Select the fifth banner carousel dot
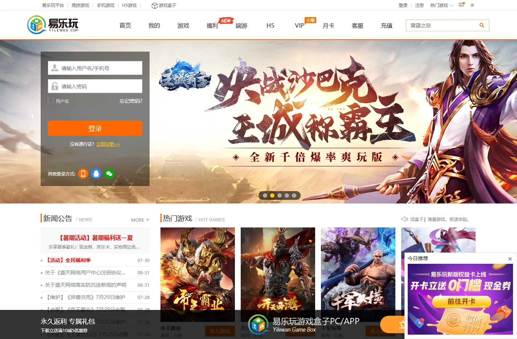Screen dimensions: 517x339 [x=294, y=195]
